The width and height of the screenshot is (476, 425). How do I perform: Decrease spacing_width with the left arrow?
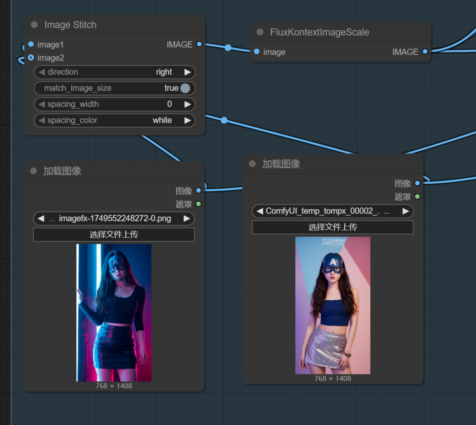click(x=41, y=104)
